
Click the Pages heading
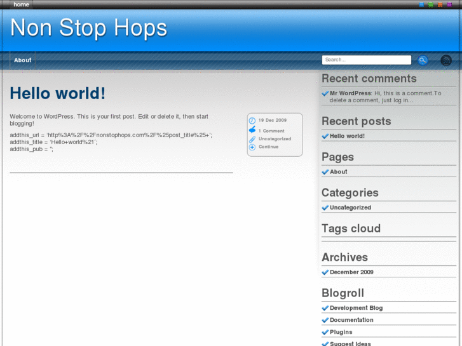(x=337, y=157)
